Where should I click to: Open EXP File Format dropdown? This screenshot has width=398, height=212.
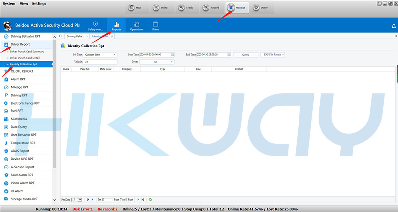[272, 55]
